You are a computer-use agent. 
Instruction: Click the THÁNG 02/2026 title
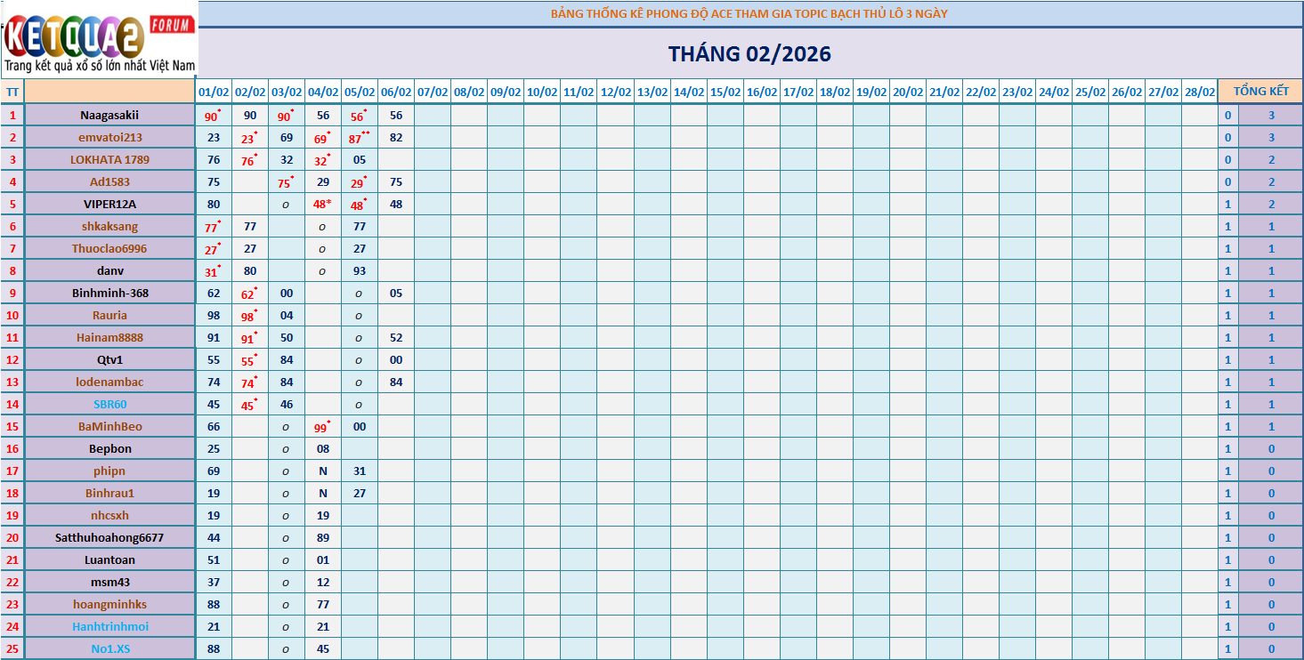pyautogui.click(x=749, y=54)
